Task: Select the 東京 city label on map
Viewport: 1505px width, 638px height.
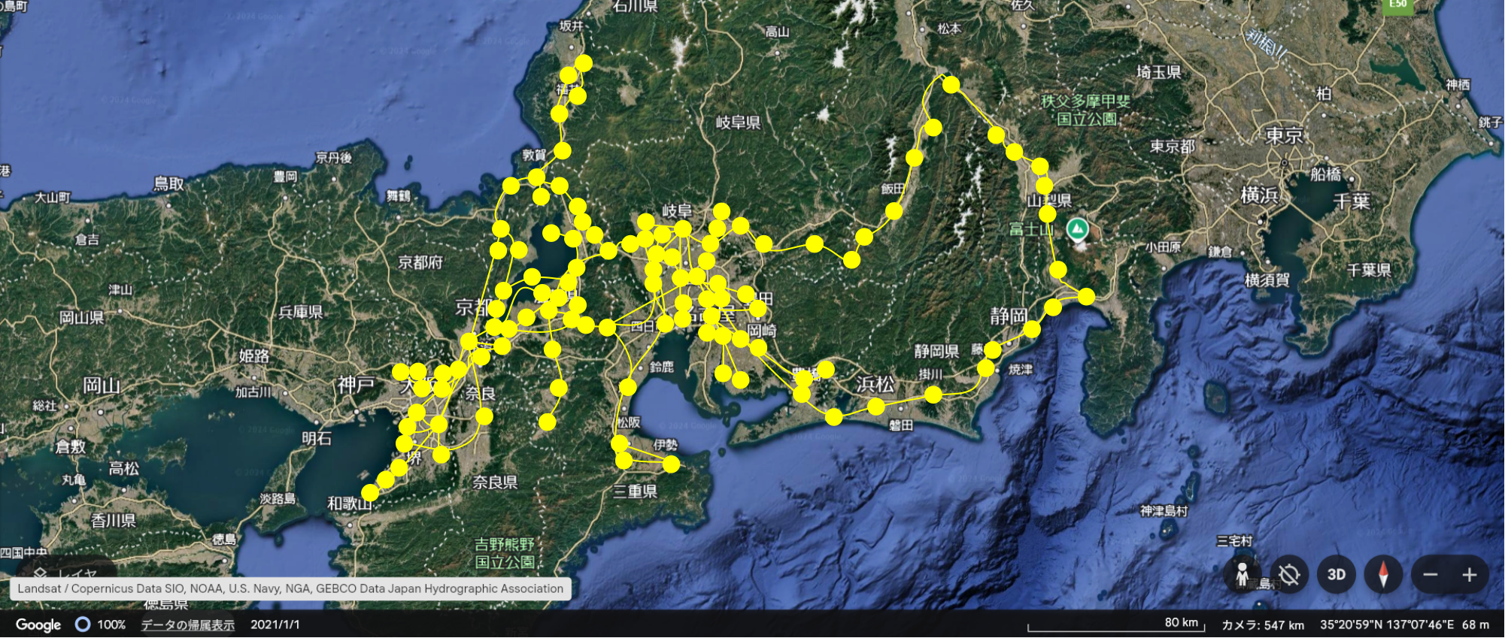Action: coord(1284,136)
